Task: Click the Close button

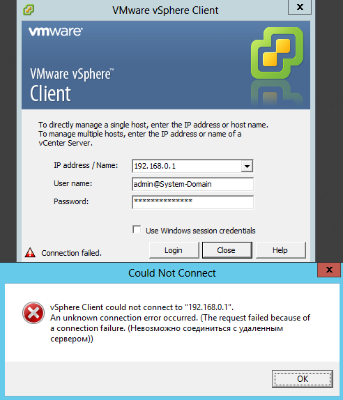Action: click(227, 250)
